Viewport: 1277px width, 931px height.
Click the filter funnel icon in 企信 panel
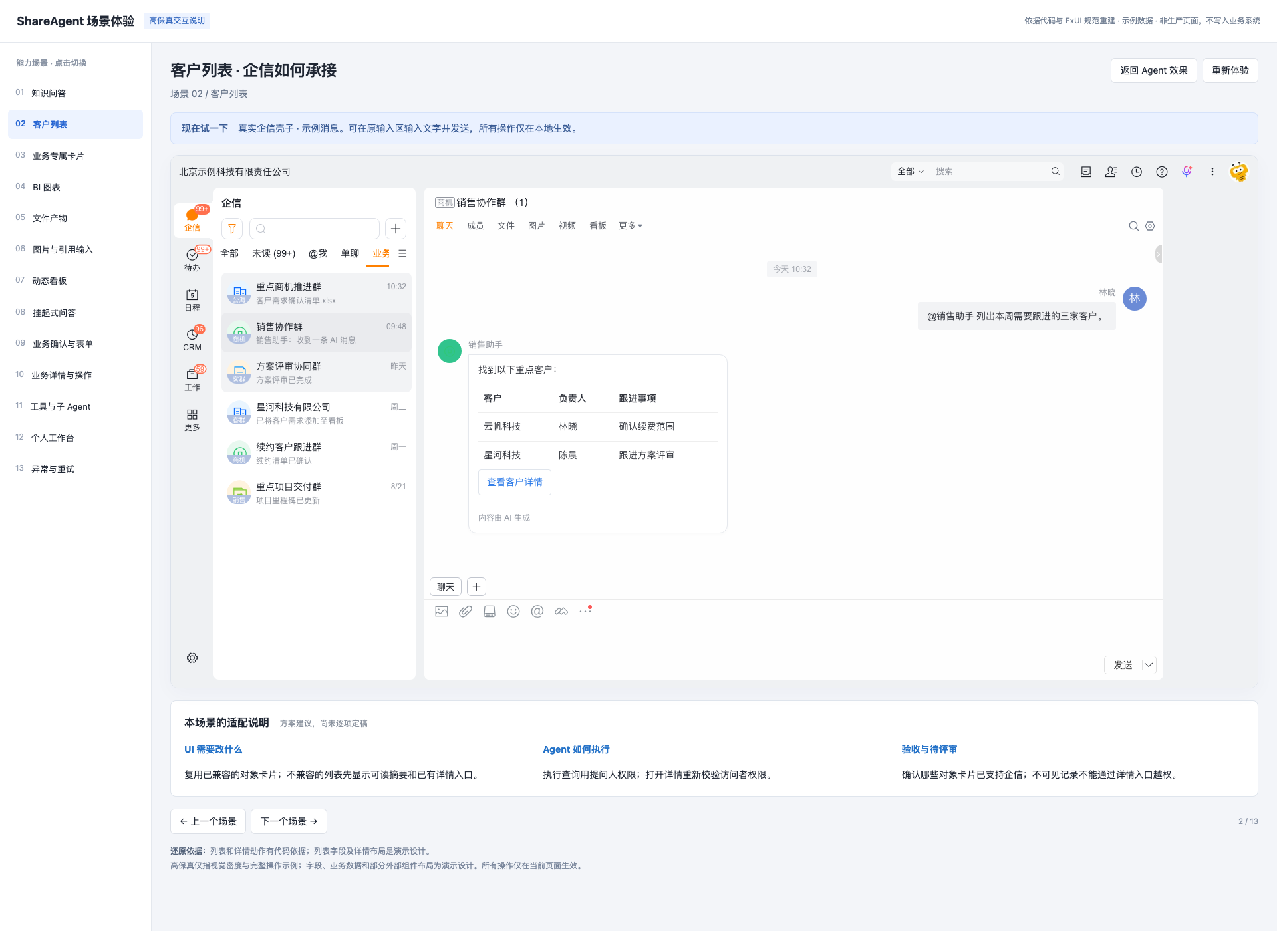point(232,229)
